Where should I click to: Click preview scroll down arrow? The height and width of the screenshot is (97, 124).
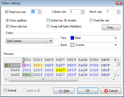coord(118,75)
